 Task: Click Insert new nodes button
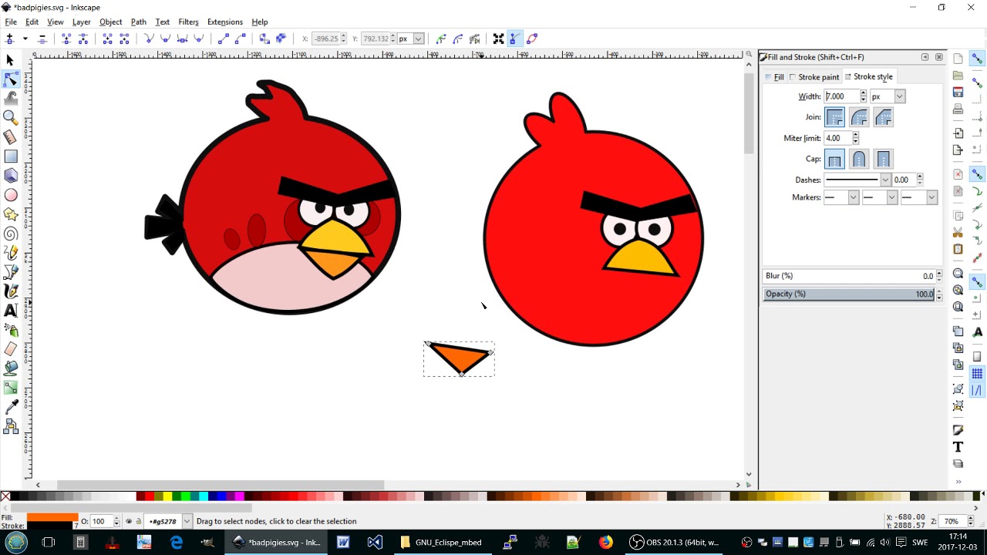pyautogui.click(x=10, y=39)
